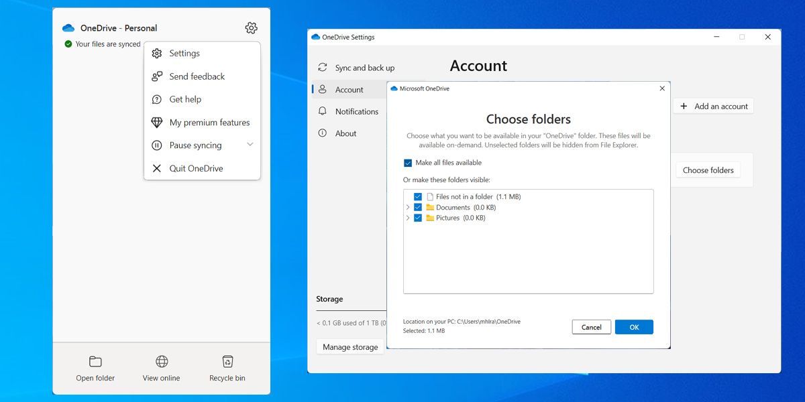Expand the Documents folder tree arrow
Screen dimensions: 805x402
pyautogui.click(x=408, y=208)
